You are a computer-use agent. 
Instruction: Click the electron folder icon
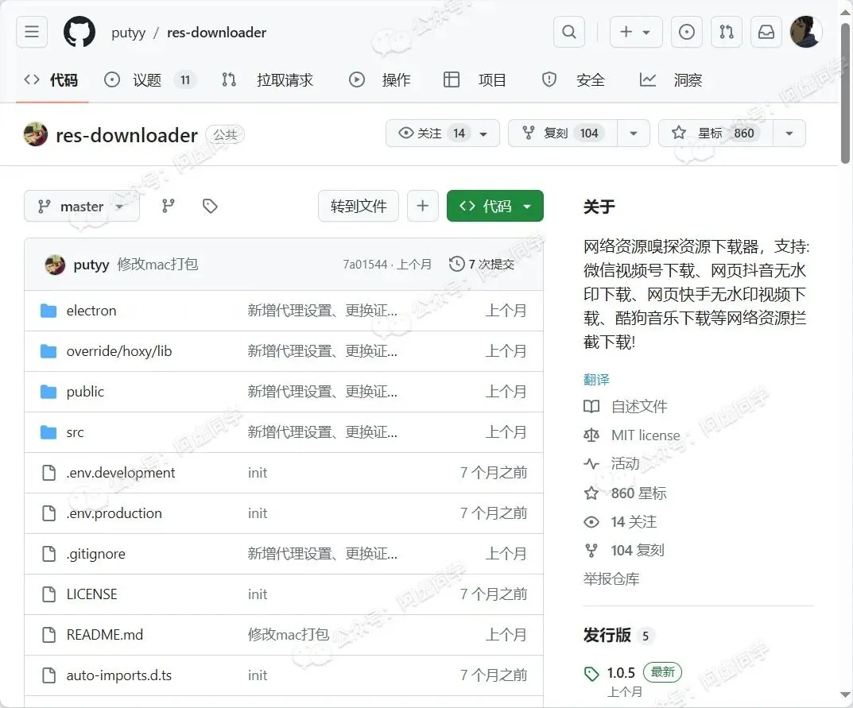tap(48, 311)
